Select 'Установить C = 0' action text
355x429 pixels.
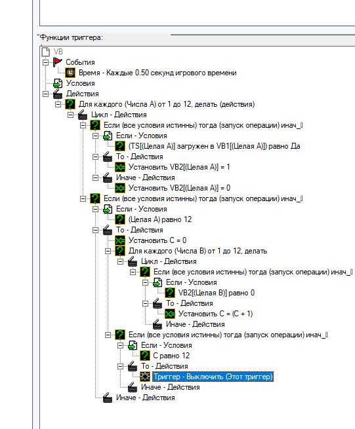157,240
